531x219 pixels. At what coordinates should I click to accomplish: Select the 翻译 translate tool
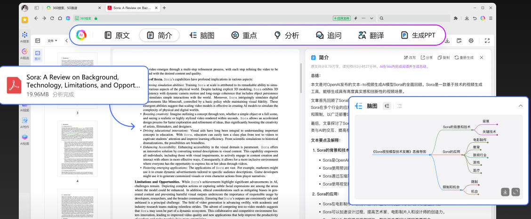point(370,35)
